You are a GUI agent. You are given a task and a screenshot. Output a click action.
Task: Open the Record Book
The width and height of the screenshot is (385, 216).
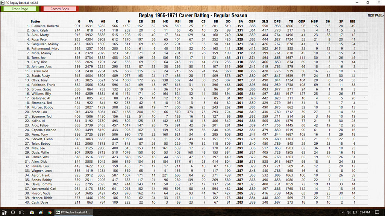point(60,9)
